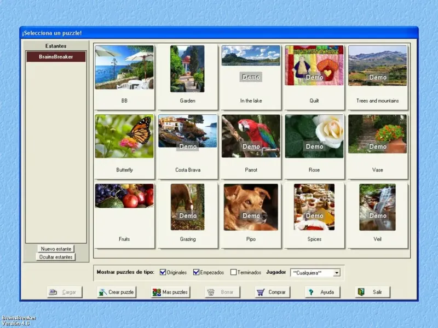Image resolution: width=438 pixels, height=328 pixels.
Task: Click the Trees and mountains caption
Action: (377, 101)
